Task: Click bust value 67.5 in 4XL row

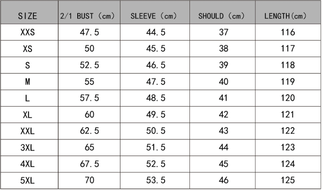Action: (x=90, y=164)
